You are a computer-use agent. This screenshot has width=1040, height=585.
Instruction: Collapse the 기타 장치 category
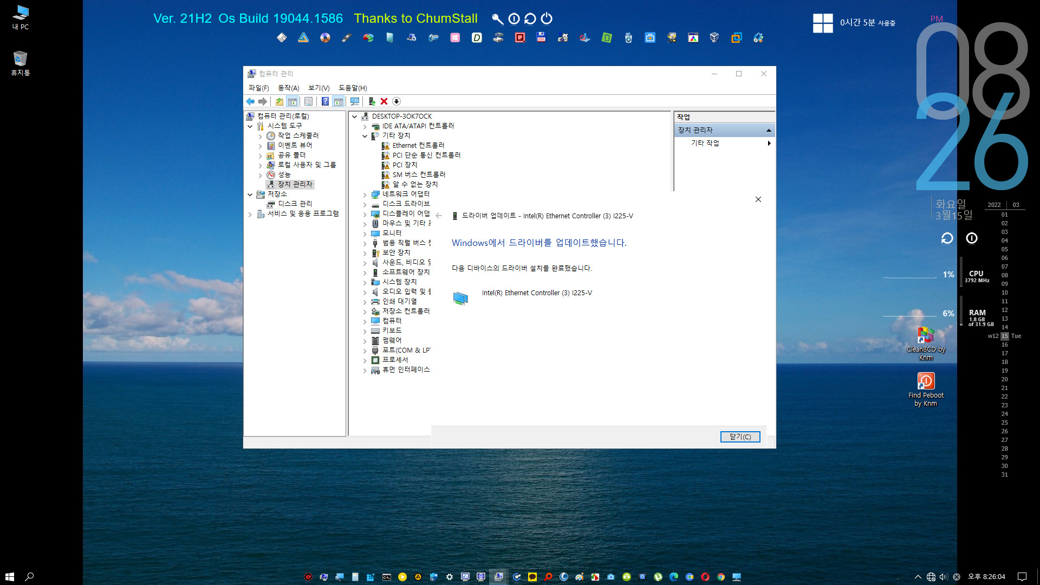pos(365,136)
